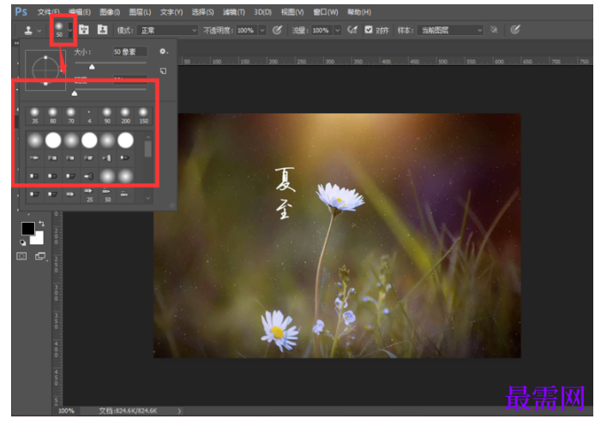Enable pressure for opacity icon
Viewport: 601px width, 425px height.
coord(277,30)
